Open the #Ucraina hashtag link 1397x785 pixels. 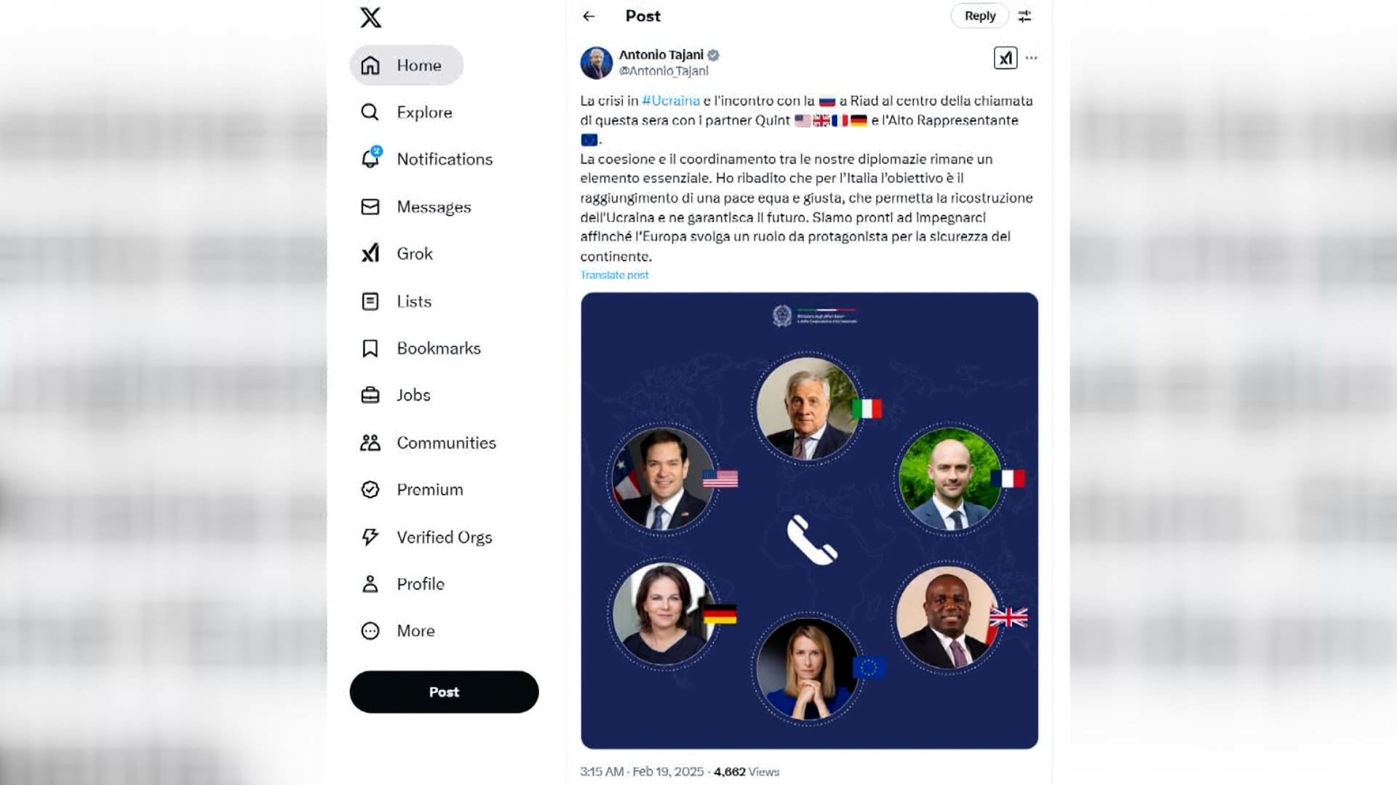671,100
